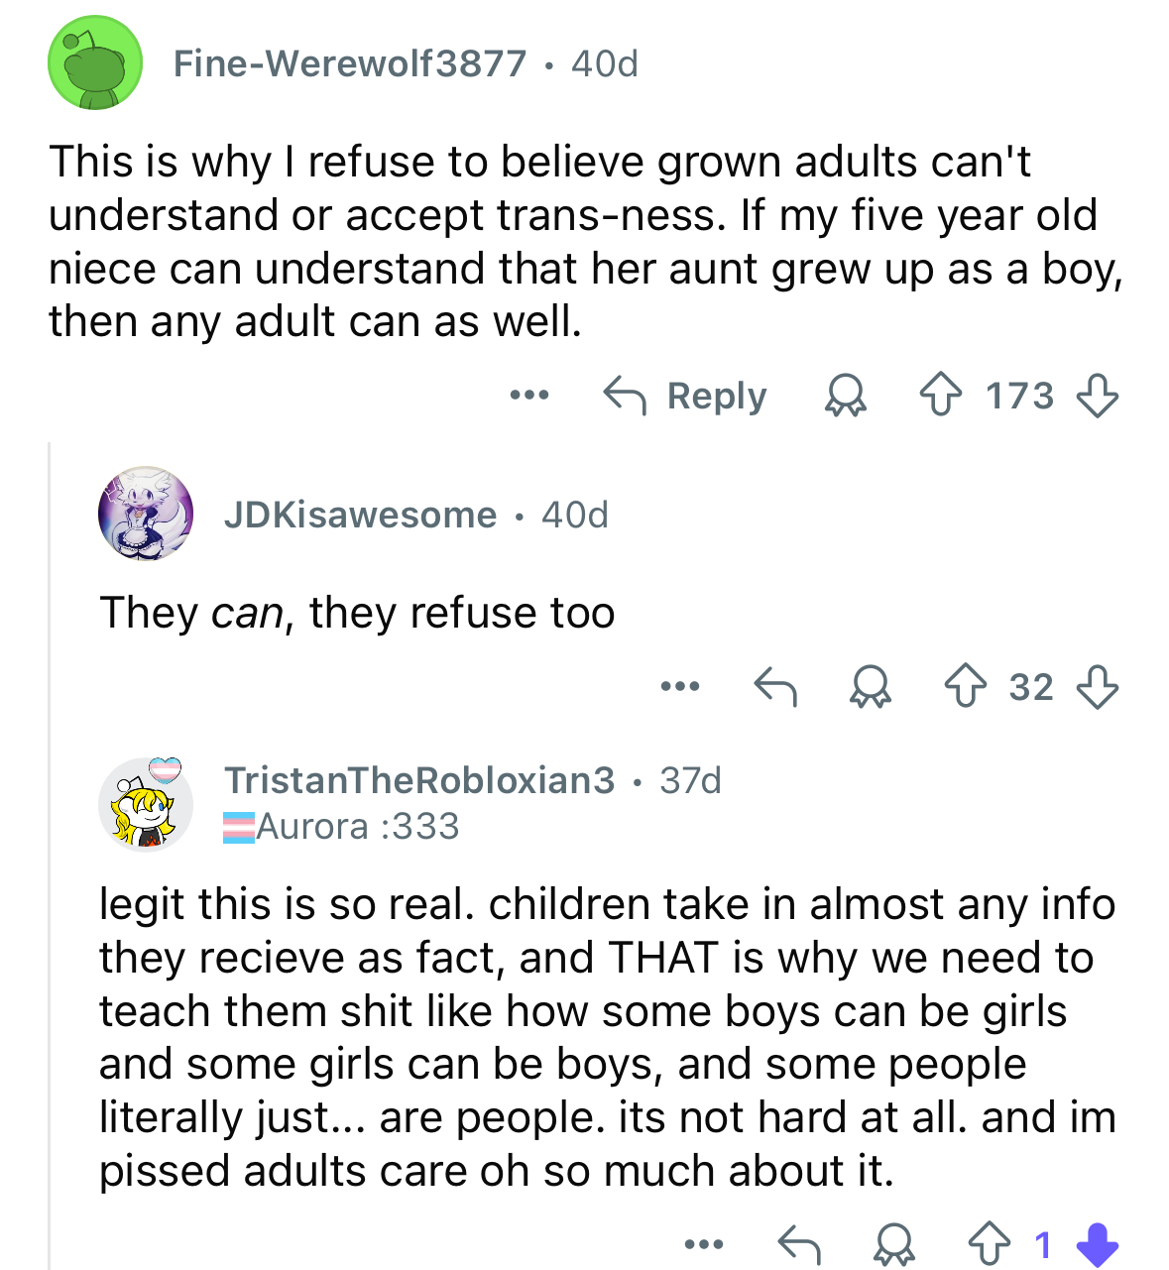
Task: Upvote TristanTheRobloxian3's comment
Action: (989, 1244)
